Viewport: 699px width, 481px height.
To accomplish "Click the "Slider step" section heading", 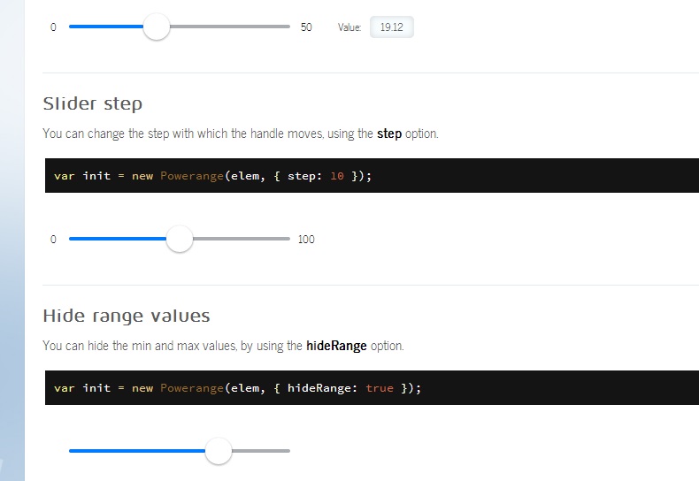I will click(92, 103).
